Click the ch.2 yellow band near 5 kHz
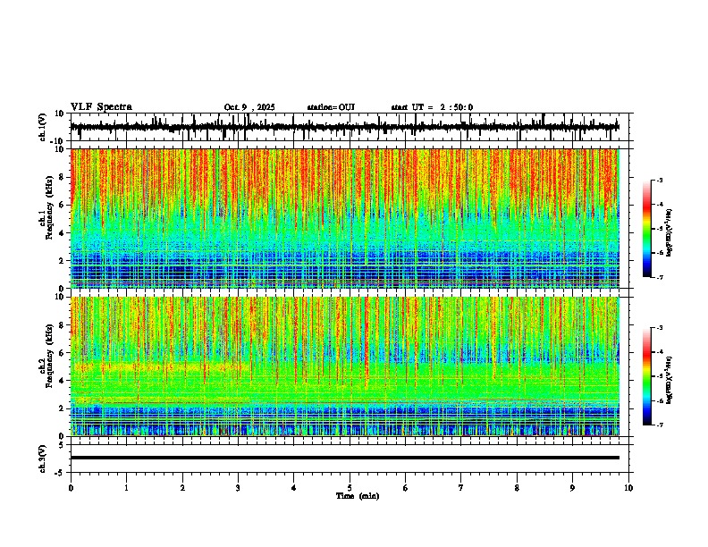 pyautogui.click(x=160, y=367)
